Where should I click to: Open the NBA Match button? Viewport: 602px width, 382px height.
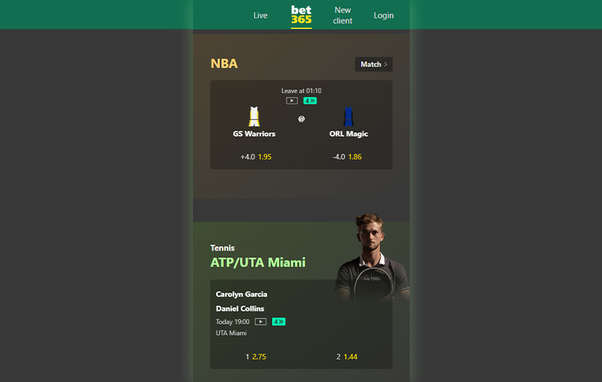[374, 64]
